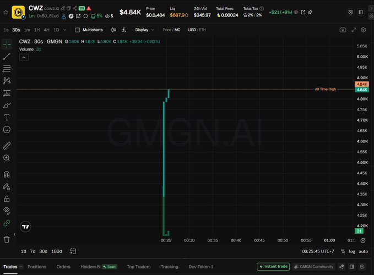Collapse the drawing toolbar arrow

click(14, 235)
